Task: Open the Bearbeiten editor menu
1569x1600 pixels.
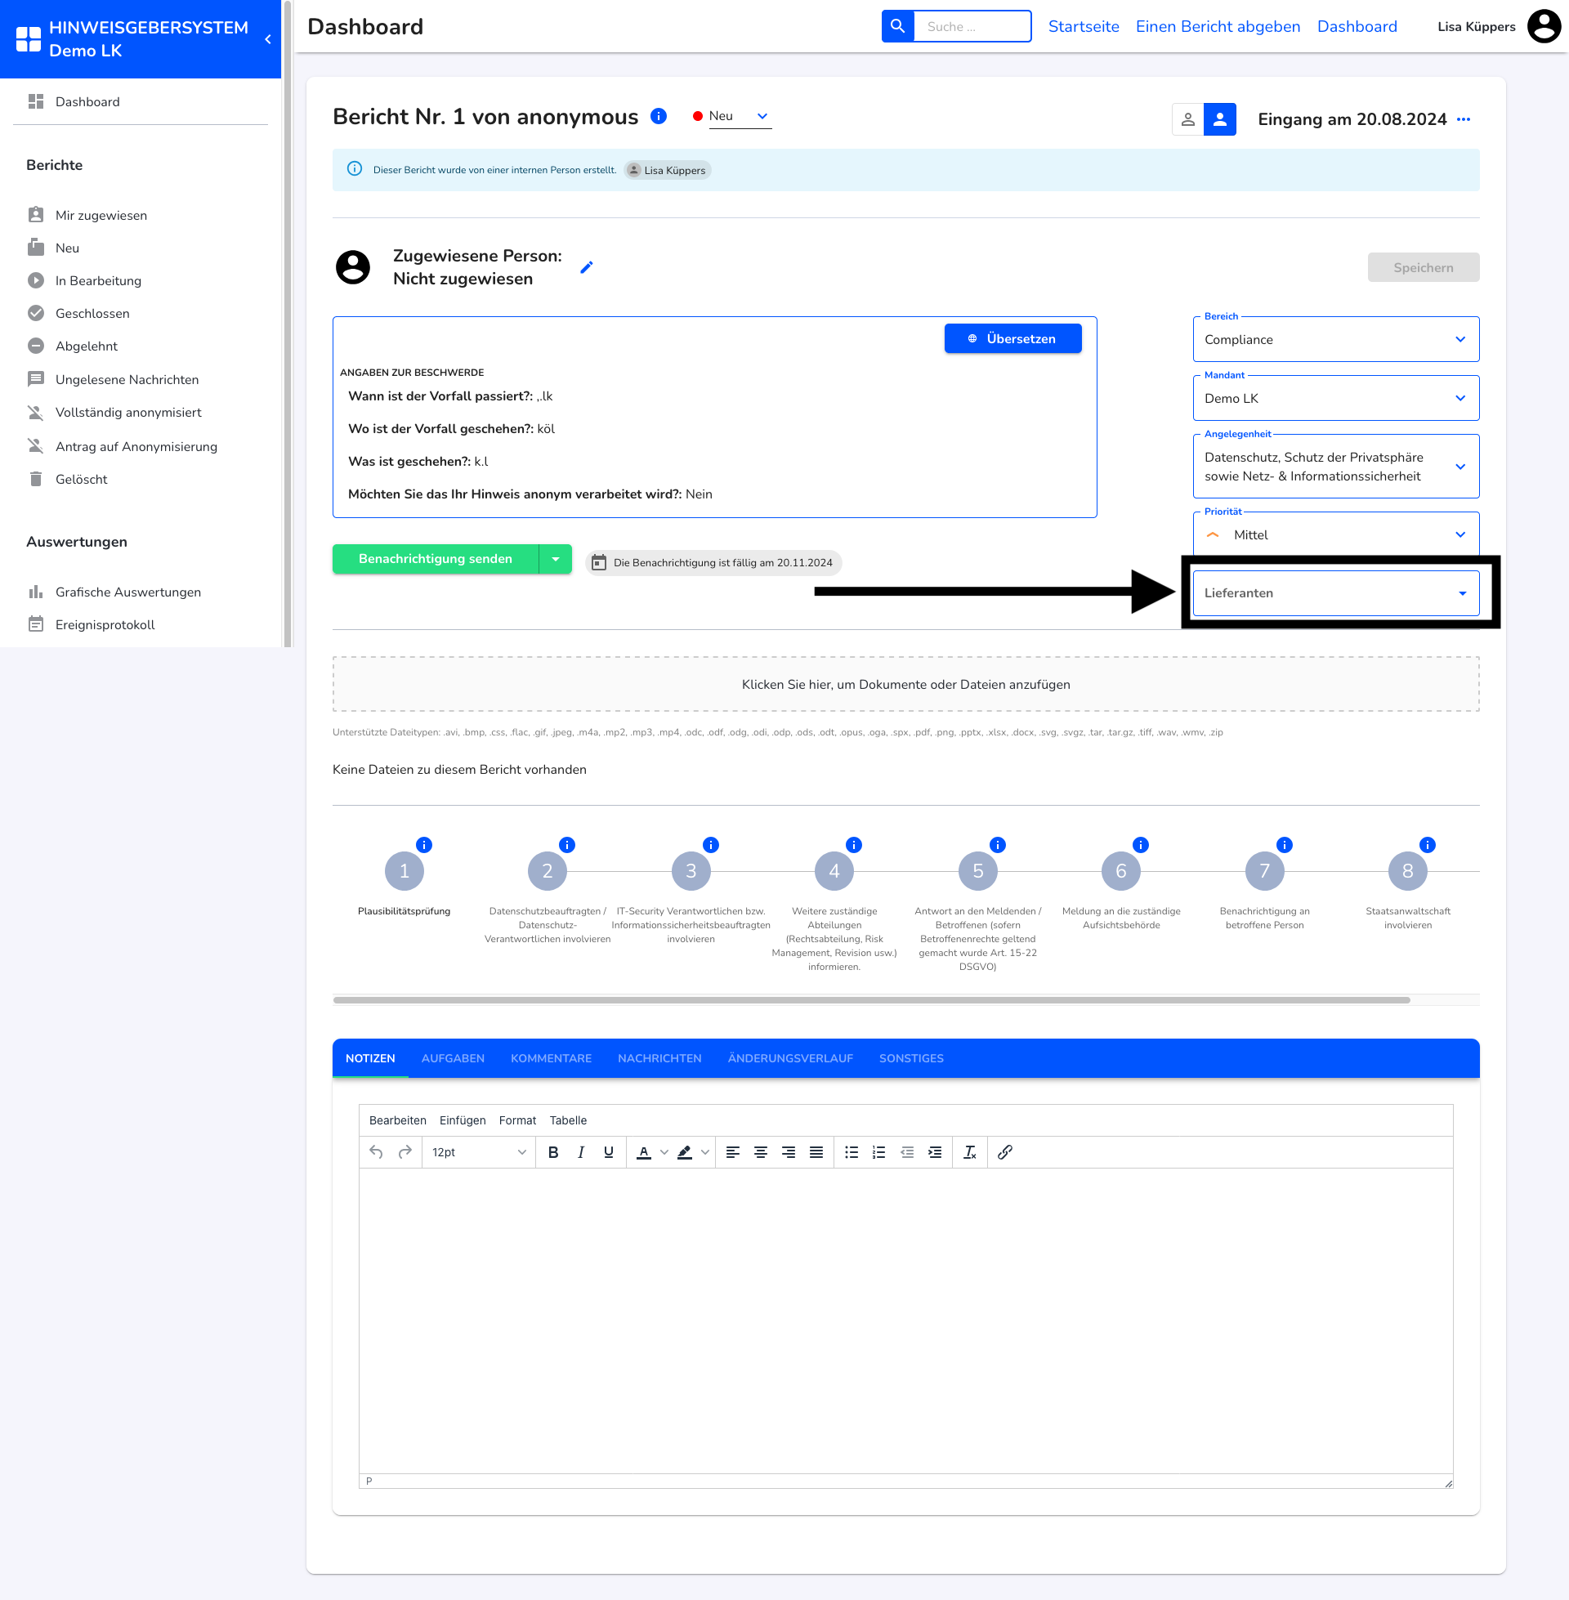Action: coord(397,1120)
